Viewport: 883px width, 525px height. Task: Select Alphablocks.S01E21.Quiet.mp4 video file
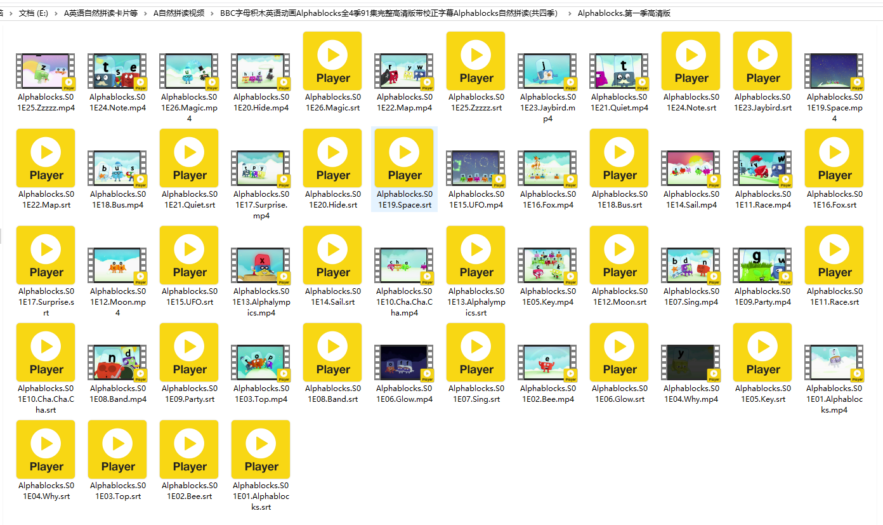[619, 70]
